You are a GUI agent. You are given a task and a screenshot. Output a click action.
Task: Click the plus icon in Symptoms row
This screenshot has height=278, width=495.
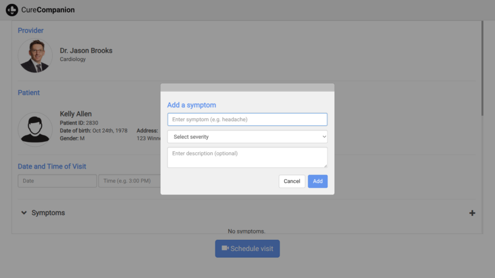click(472, 213)
